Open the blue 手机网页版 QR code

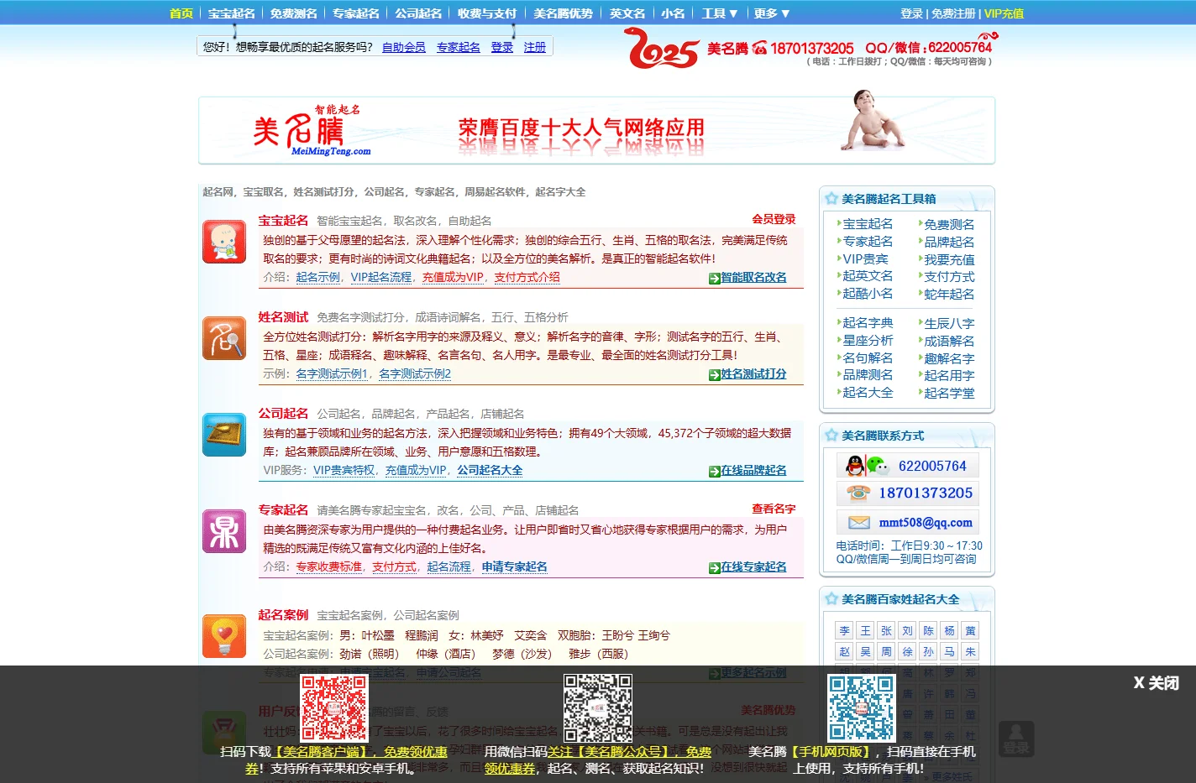[x=862, y=708]
